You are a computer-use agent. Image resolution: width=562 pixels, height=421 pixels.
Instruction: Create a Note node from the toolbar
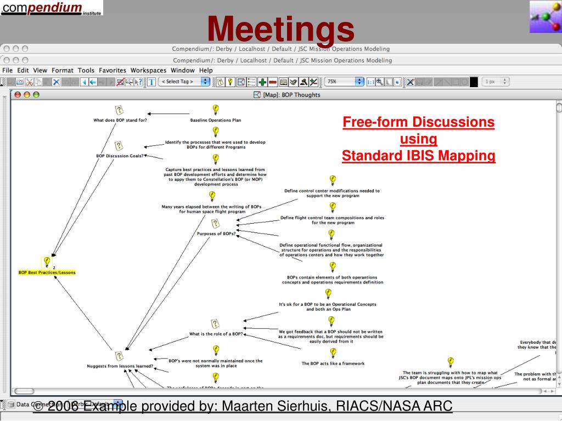point(293,82)
